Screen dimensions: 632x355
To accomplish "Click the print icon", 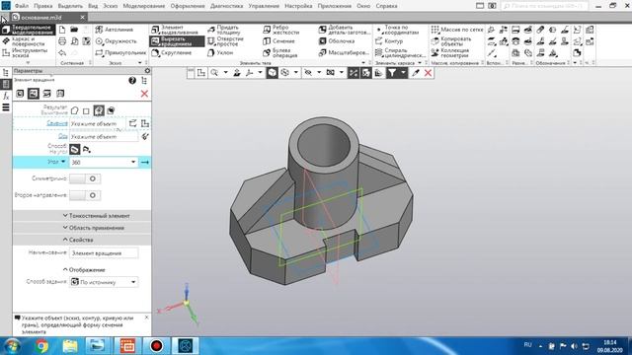I will point(62,41).
